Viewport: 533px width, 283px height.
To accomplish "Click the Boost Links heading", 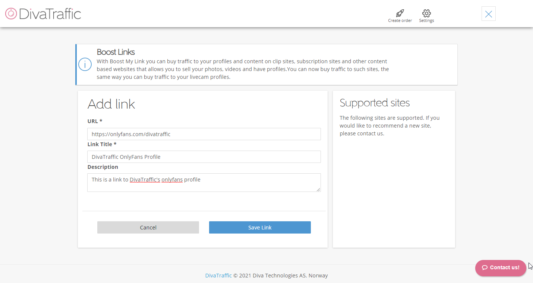I will point(116,52).
